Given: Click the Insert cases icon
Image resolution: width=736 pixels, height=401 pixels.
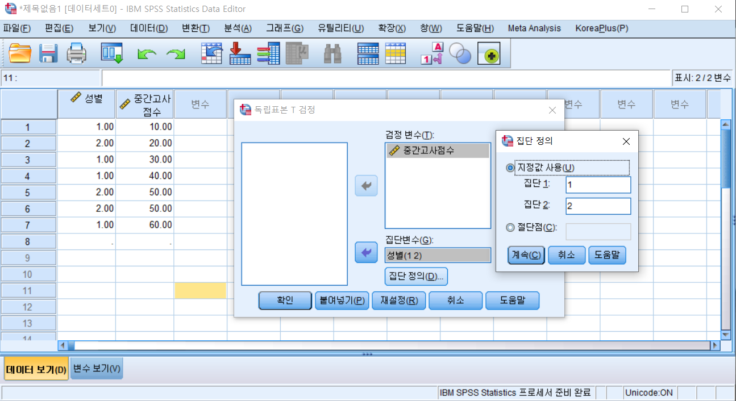Looking at the screenshot, I should pos(368,54).
